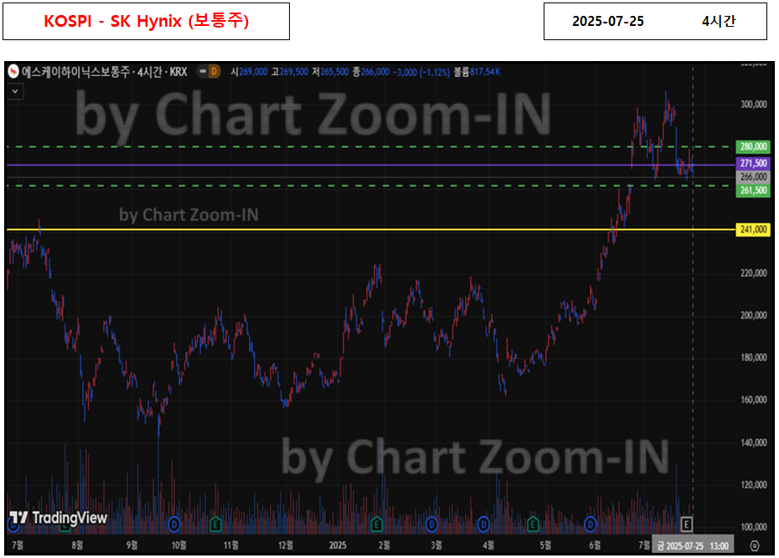Click the header title KOSPI - SK Hynix (보통주)
The image size is (779, 558).
coord(146,21)
